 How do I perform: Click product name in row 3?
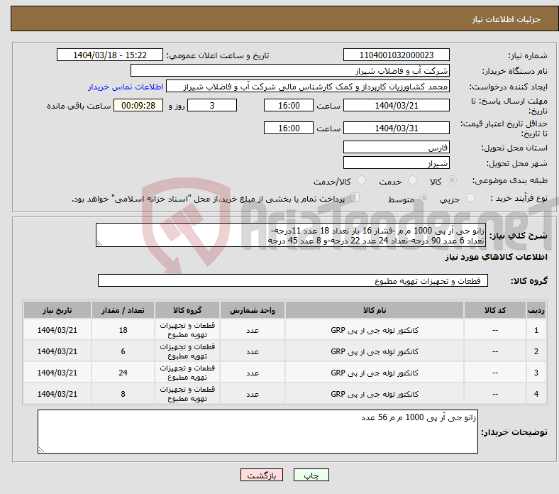pyautogui.click(x=375, y=373)
